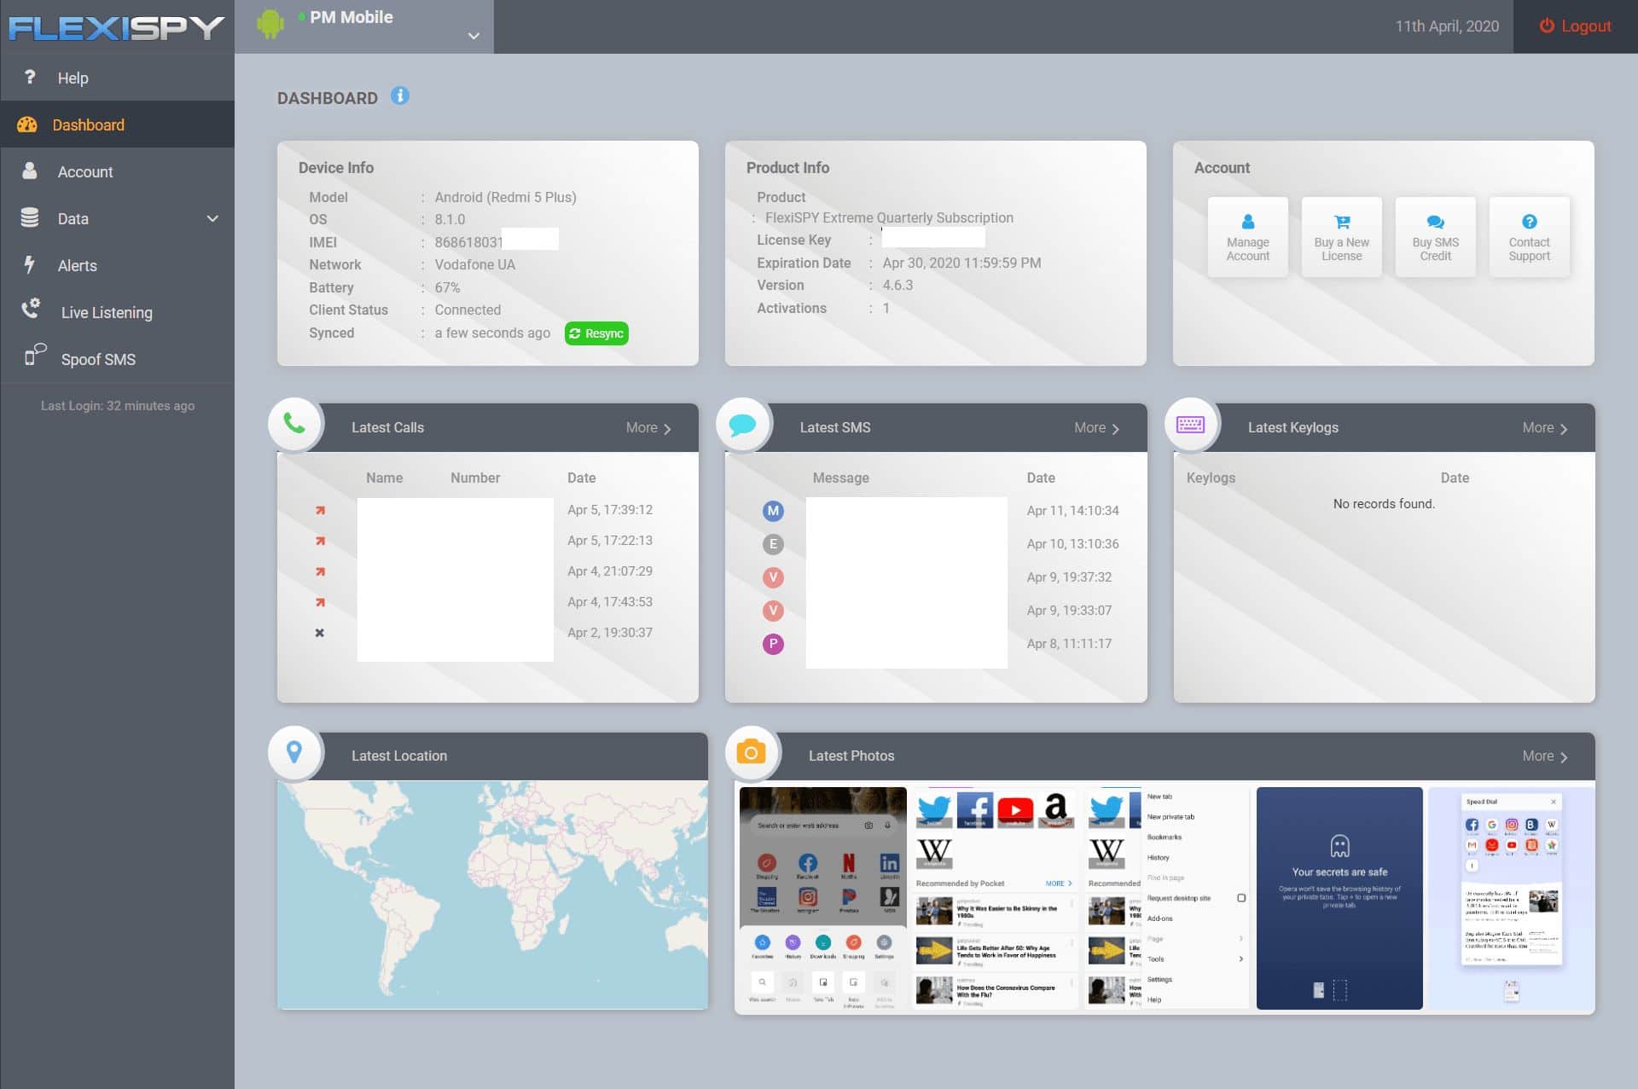Image resolution: width=1638 pixels, height=1089 pixels.
Task: Click the Buy SMS Credit tile
Action: click(1435, 237)
